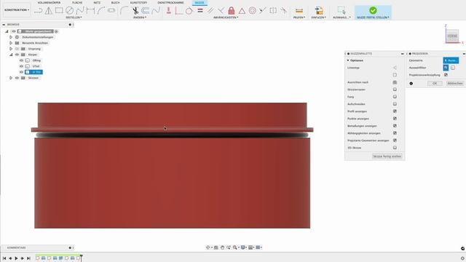This screenshot has height=262, width=466.
Task: Switch to the Volumenkörper tab
Action: tap(49, 3)
